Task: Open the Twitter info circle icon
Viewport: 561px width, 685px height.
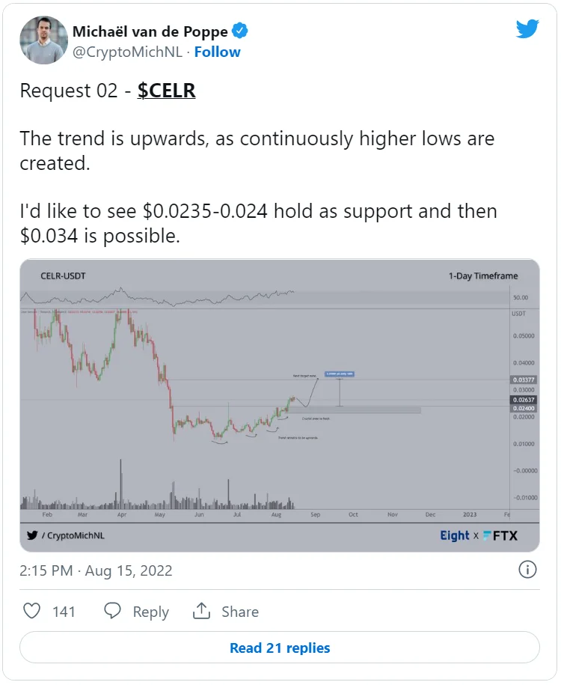Action: pyautogui.click(x=527, y=570)
